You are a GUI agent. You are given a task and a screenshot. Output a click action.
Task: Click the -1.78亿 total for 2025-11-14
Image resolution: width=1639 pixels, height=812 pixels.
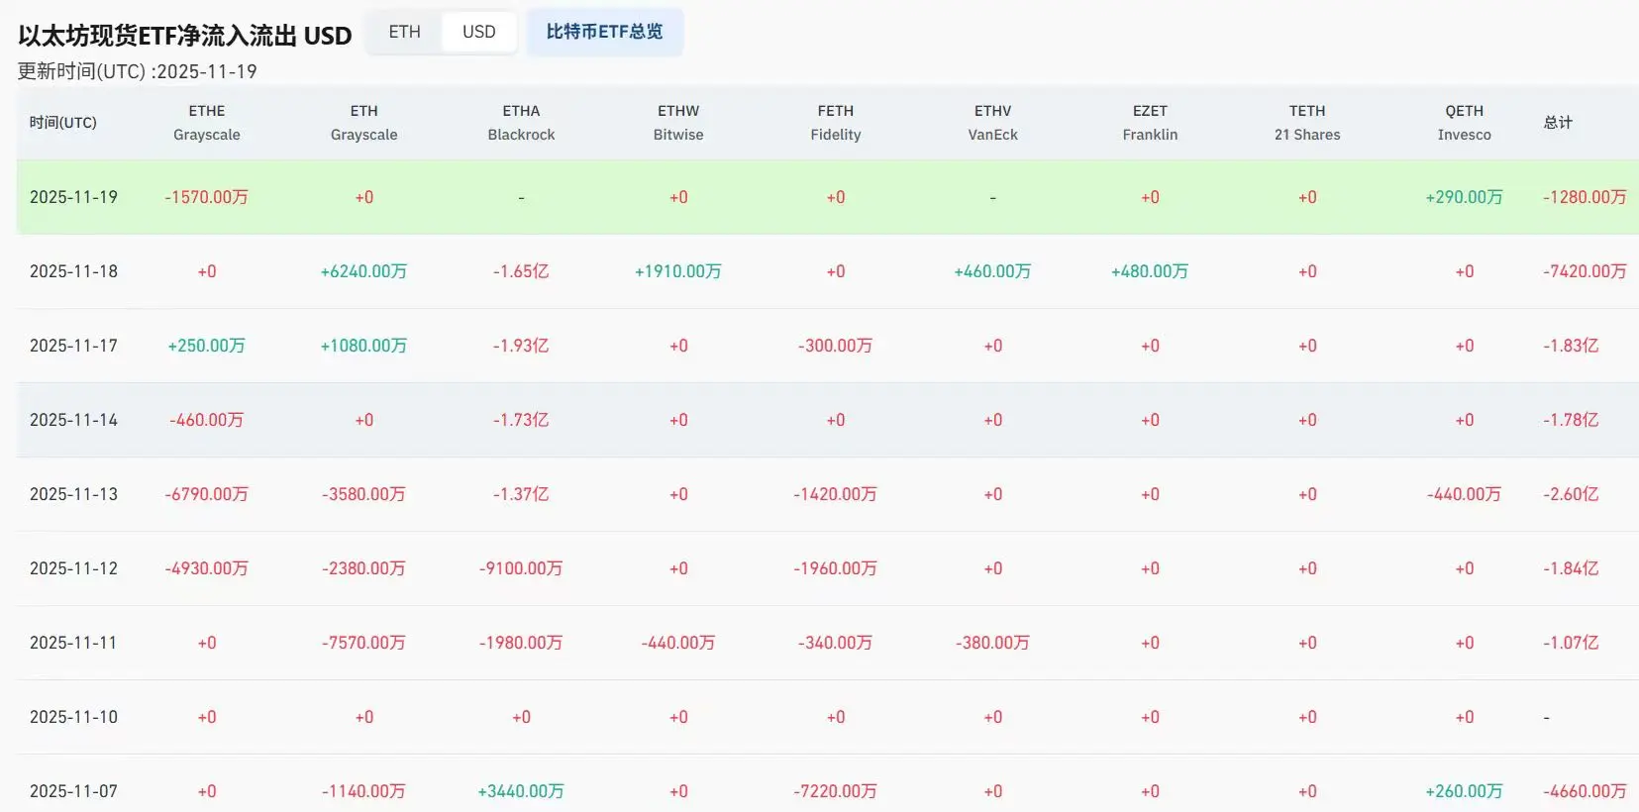[1571, 420]
